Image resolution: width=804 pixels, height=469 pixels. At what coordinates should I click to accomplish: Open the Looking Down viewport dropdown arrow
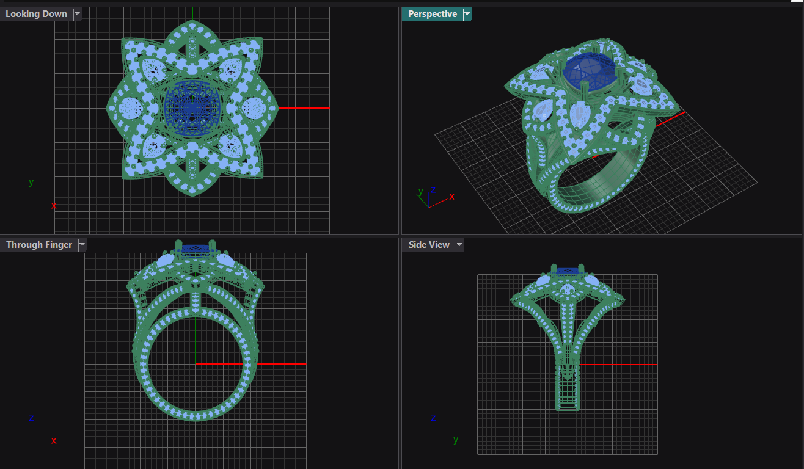(77, 14)
